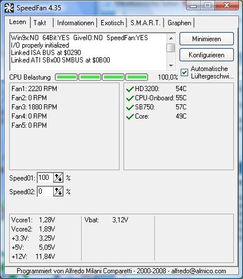The height and width of the screenshot is (279, 243).
Task: Click the Speed02 spinner arrows
Action: [58, 191]
